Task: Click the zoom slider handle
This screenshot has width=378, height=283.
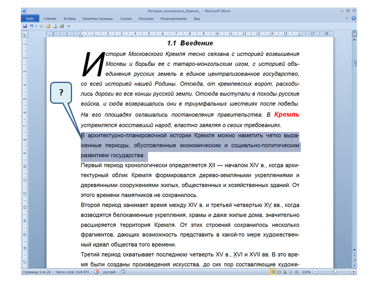Action: (x=335, y=272)
